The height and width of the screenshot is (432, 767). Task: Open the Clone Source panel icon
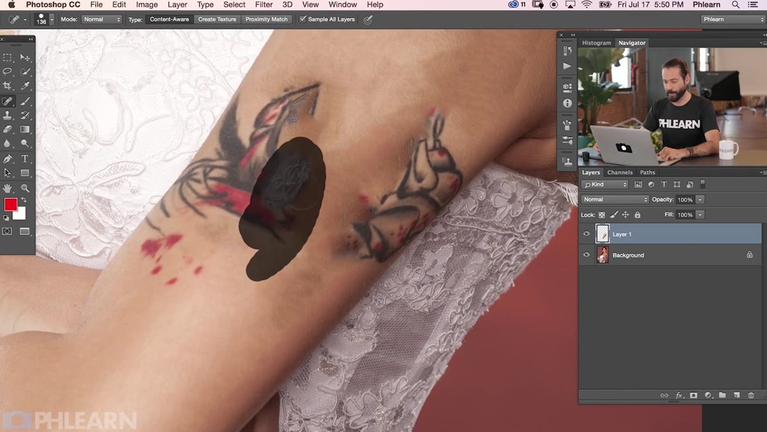567,162
